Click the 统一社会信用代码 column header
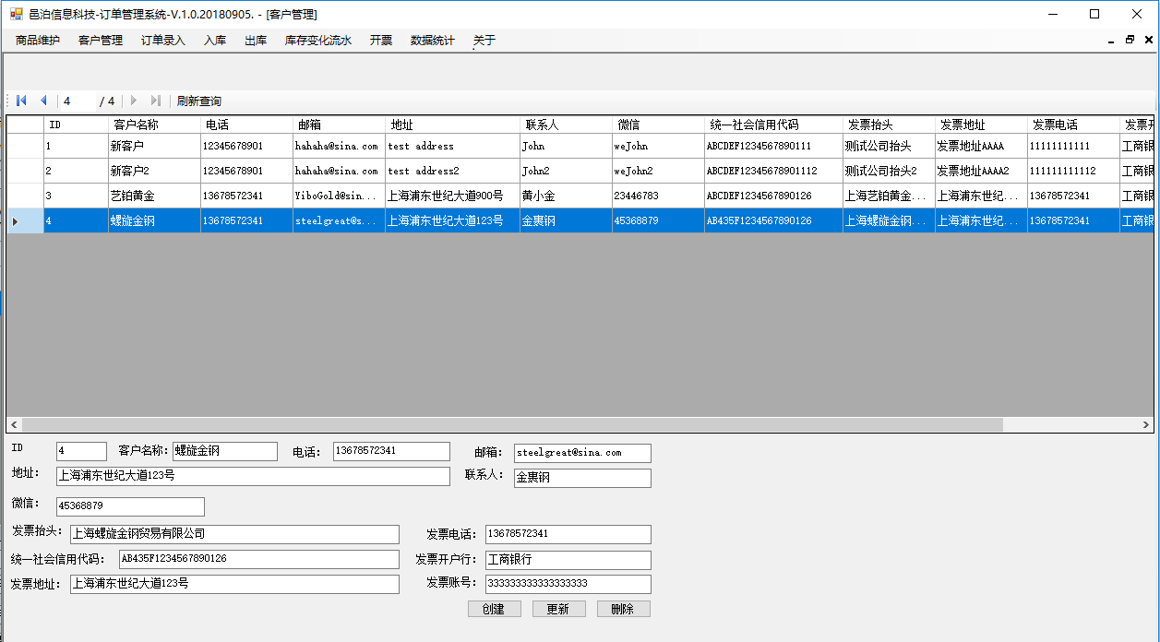1160x642 pixels. point(773,125)
